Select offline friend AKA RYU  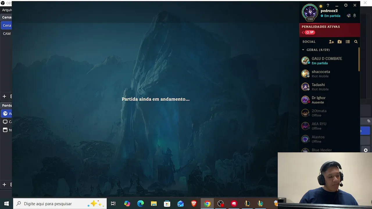[329, 126]
